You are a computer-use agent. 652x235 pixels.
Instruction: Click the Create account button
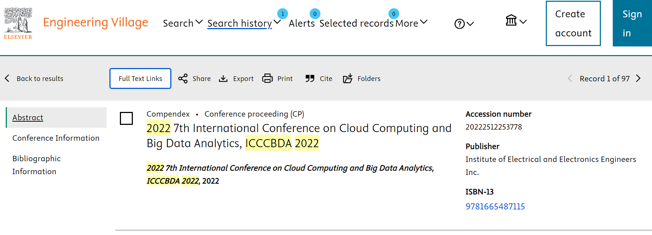(x=573, y=23)
